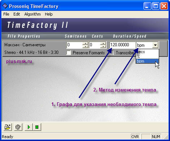Click the Semitones value field
The image size is (170, 141).
tap(75, 45)
